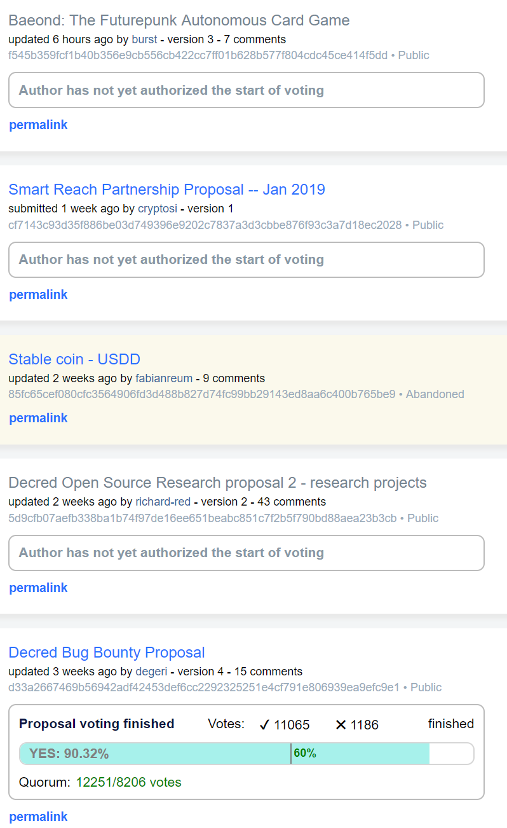Click permalink under the Baeond proposal

(x=38, y=125)
